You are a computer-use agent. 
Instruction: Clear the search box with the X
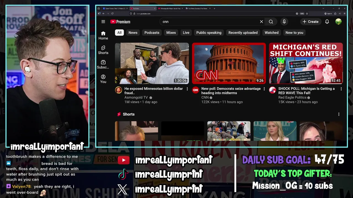pyautogui.click(x=261, y=22)
